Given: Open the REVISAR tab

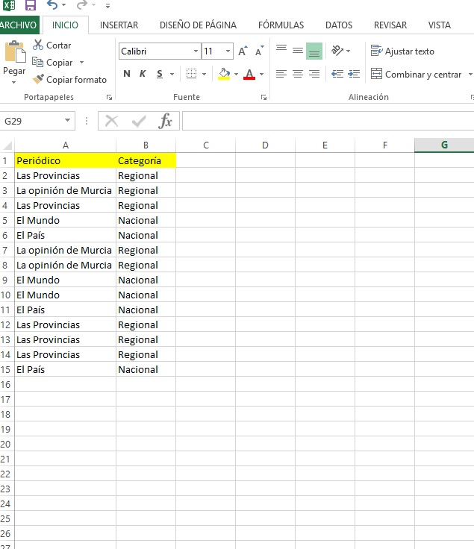Looking at the screenshot, I should (x=390, y=25).
